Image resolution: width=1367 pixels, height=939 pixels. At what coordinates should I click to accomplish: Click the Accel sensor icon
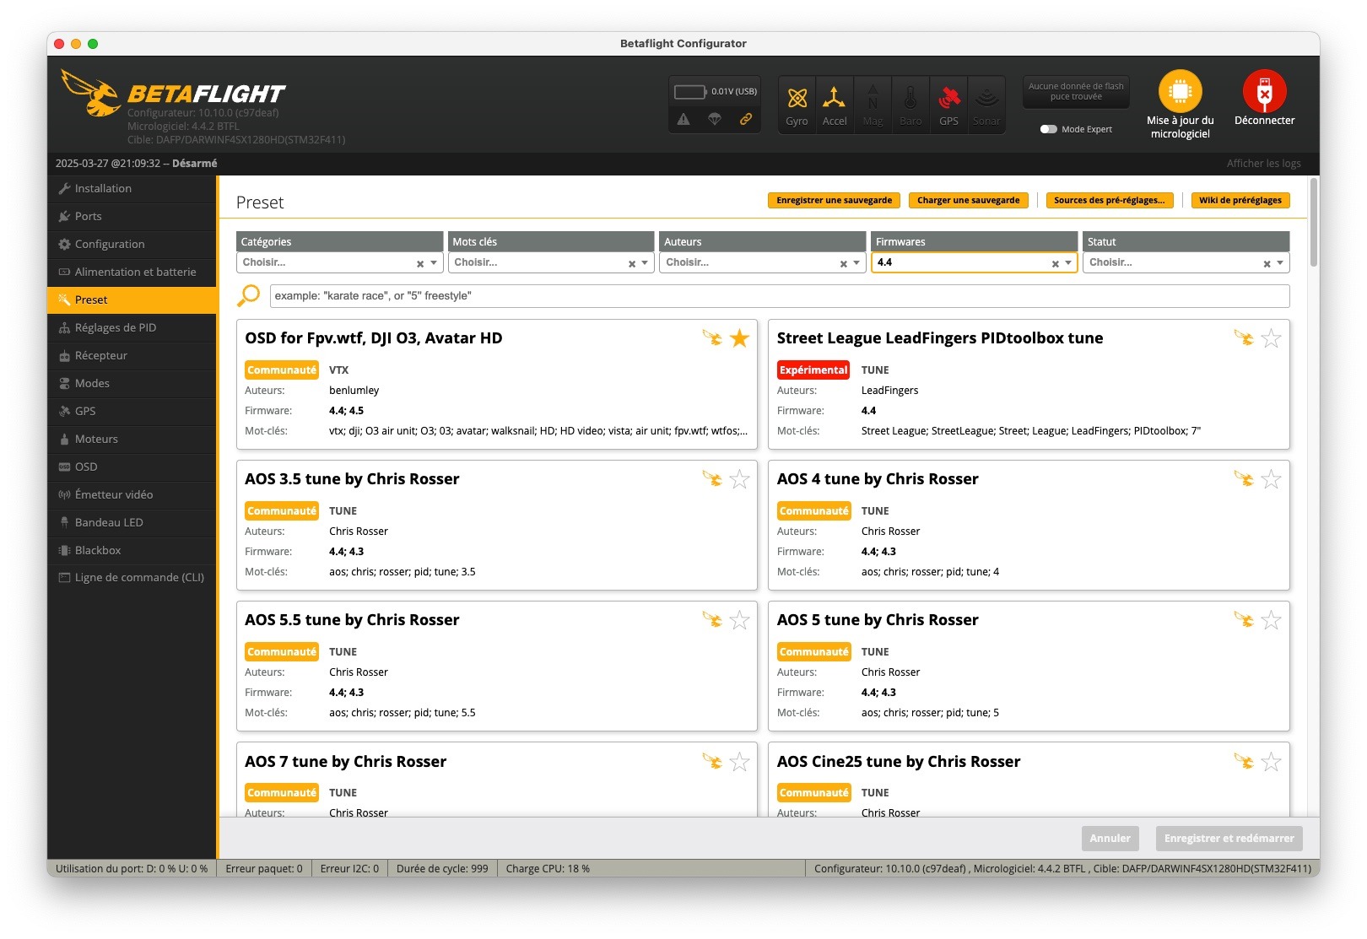835,105
